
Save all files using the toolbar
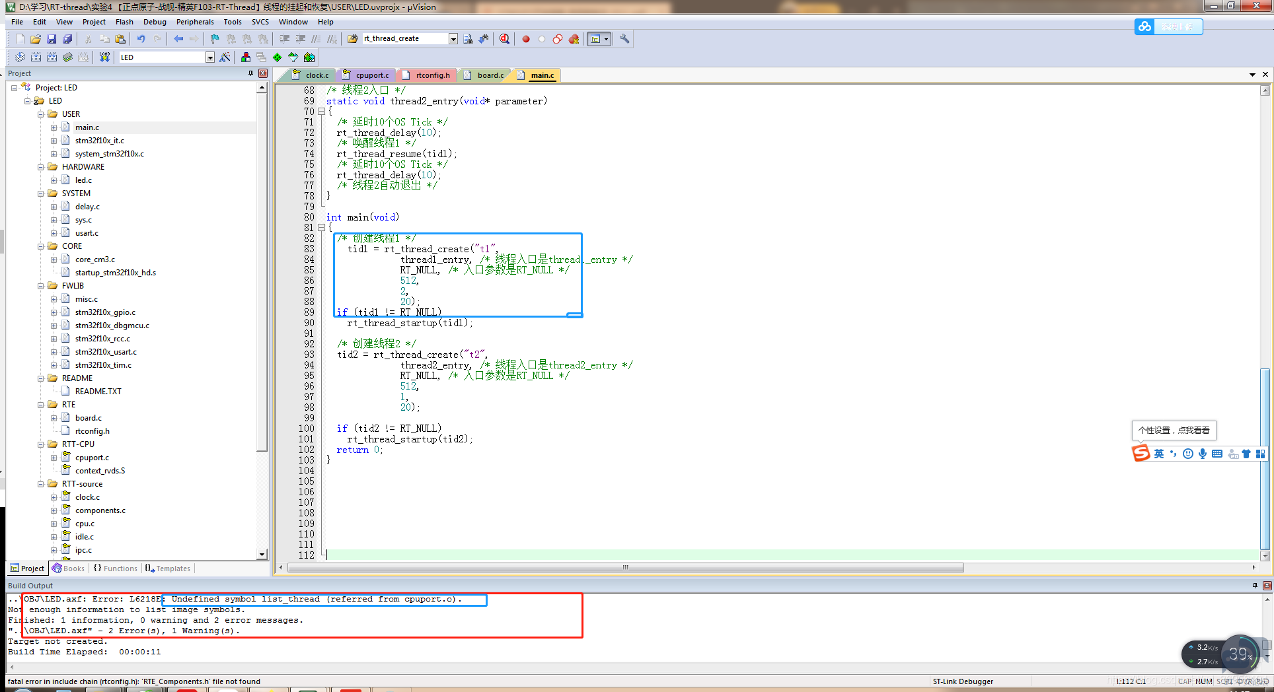click(67, 39)
